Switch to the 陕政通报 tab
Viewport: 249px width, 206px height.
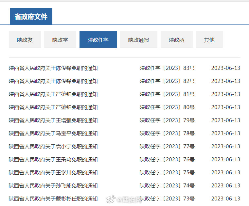[139, 40]
